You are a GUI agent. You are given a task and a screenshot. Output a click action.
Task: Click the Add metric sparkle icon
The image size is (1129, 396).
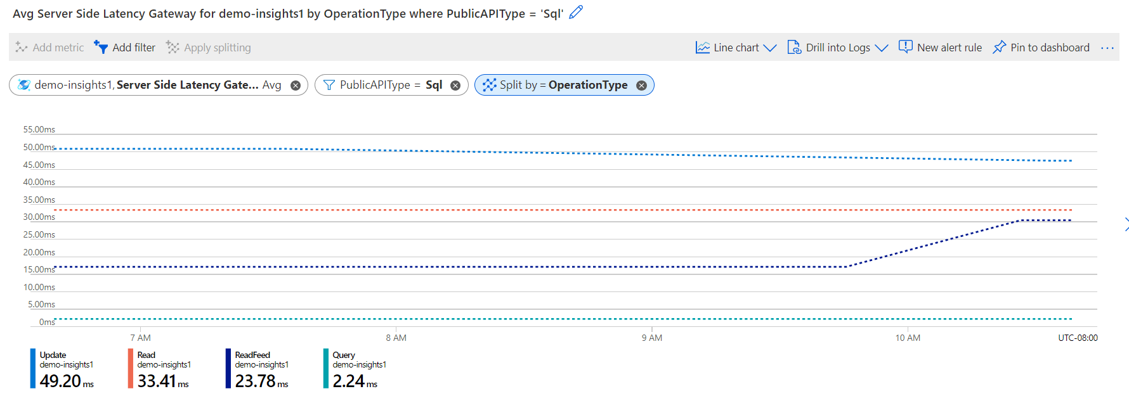pyautogui.click(x=22, y=48)
